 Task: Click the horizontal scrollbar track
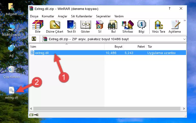click(x=107, y=108)
